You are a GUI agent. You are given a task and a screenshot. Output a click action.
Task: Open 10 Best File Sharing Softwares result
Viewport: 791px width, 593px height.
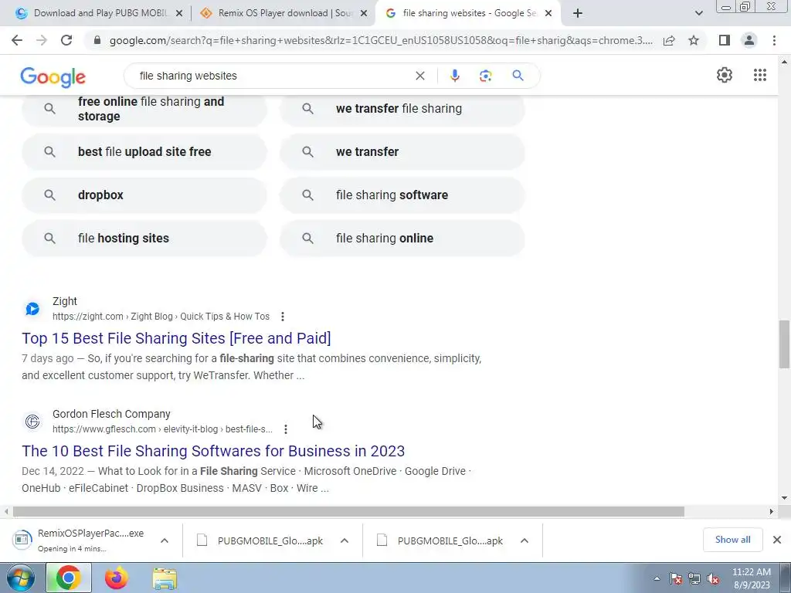click(213, 451)
